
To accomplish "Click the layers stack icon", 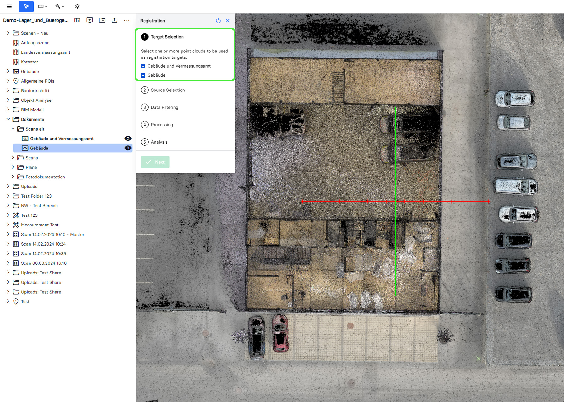I will coord(77,6).
